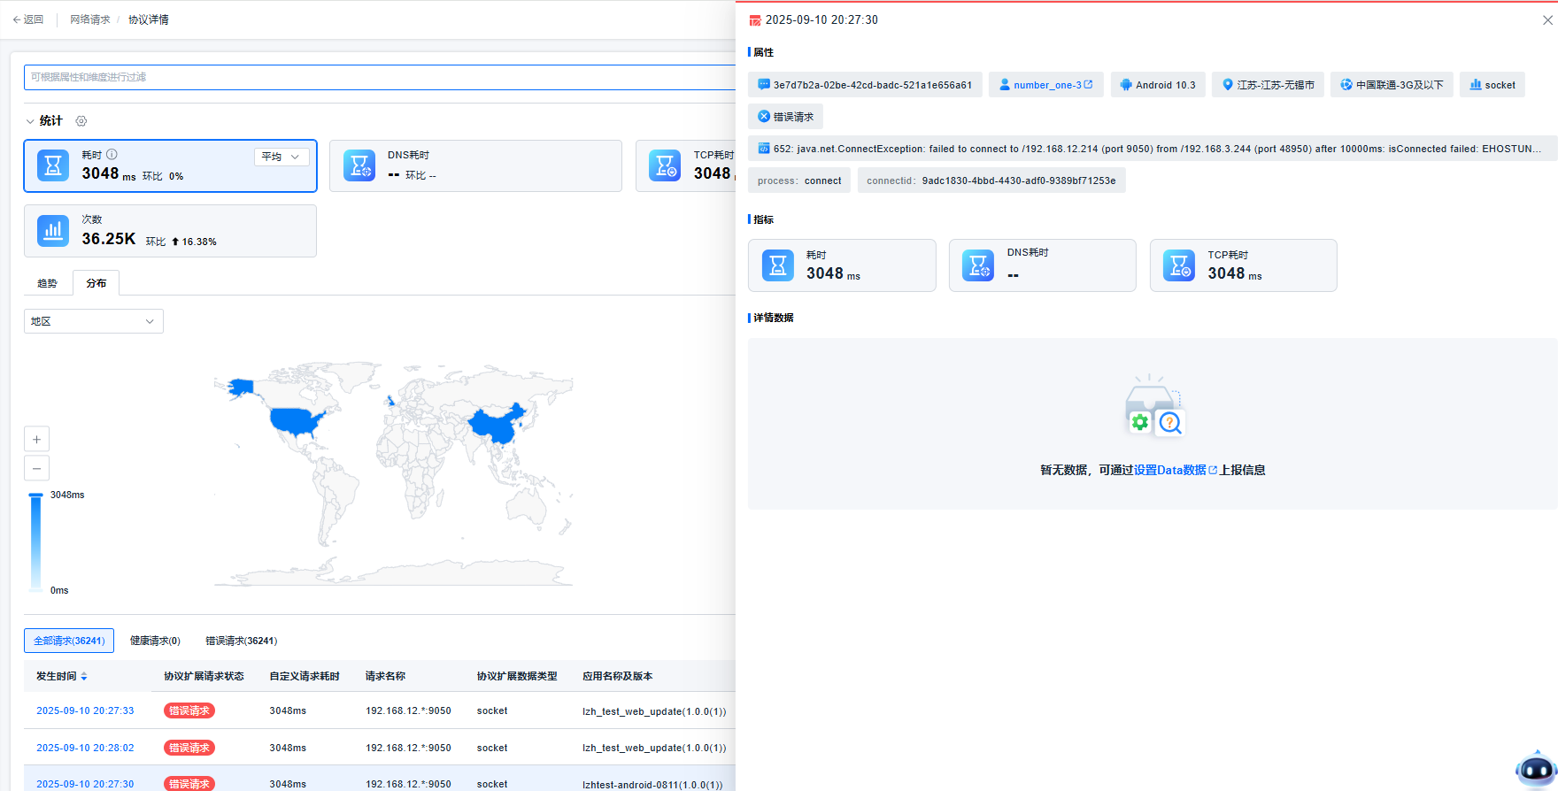Select the 健康请求(0) filter
The width and height of the screenshot is (1558, 791).
point(155,641)
